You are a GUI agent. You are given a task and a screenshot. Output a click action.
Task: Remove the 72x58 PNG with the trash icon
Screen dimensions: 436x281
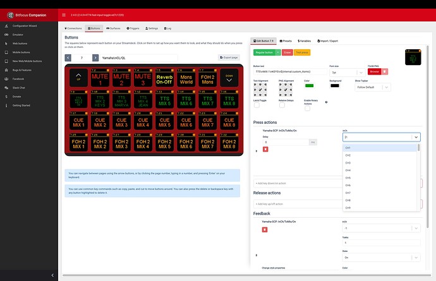click(385, 72)
